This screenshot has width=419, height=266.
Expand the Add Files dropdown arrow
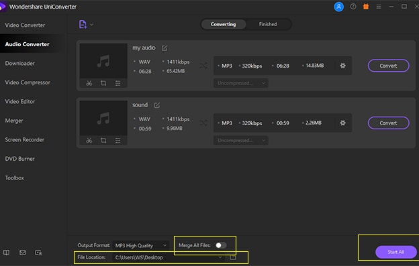[91, 25]
